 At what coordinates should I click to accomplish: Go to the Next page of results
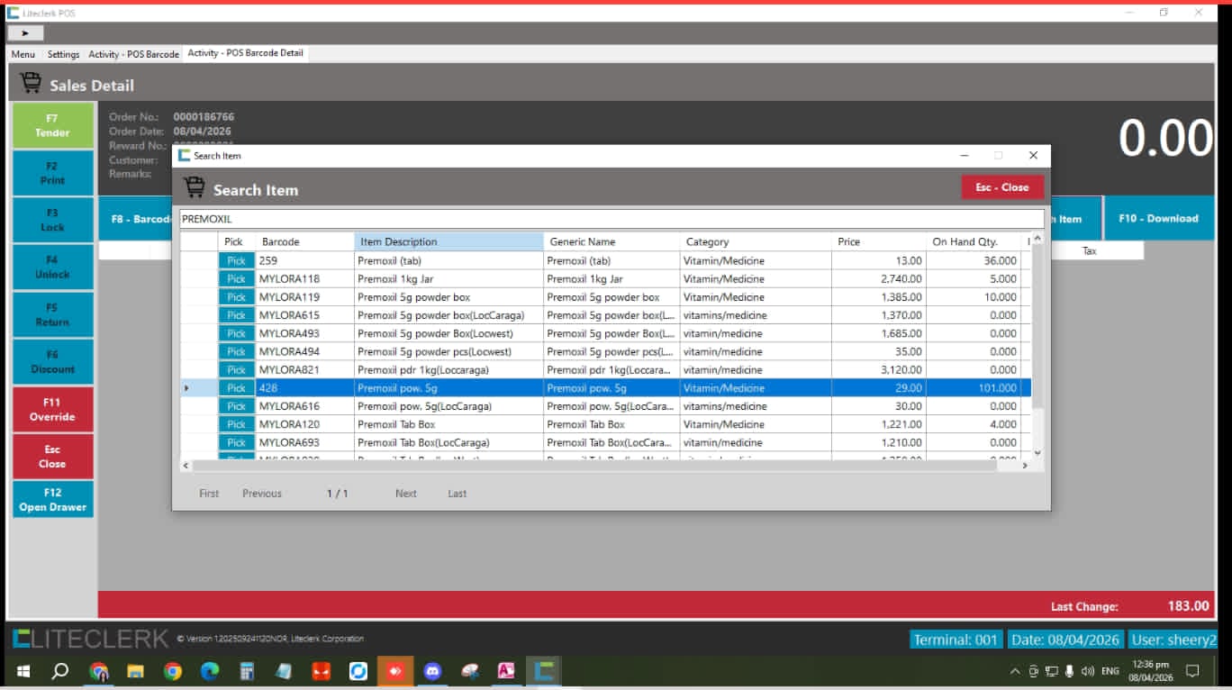tap(406, 494)
